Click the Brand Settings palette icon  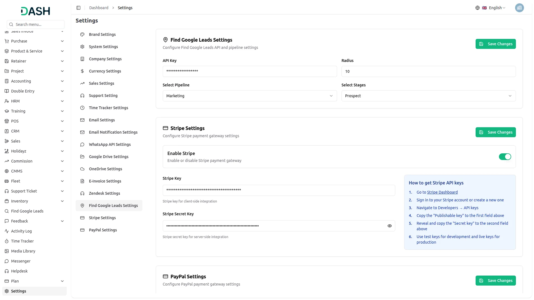(x=82, y=34)
